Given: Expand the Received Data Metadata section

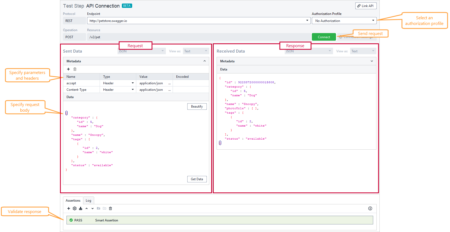Looking at the screenshot, I should point(372,61).
